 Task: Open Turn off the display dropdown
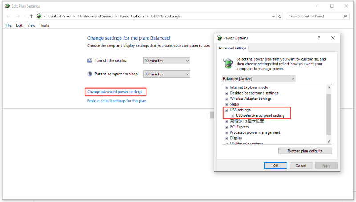coord(166,61)
